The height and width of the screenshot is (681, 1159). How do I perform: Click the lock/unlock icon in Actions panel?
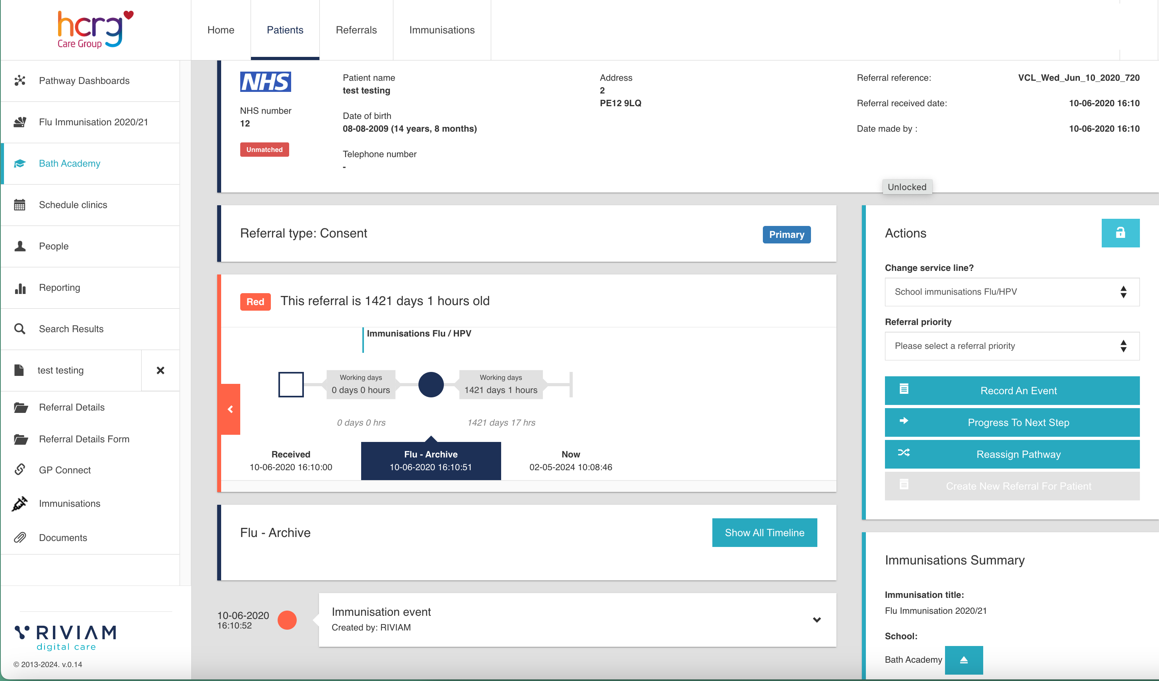pyautogui.click(x=1119, y=233)
